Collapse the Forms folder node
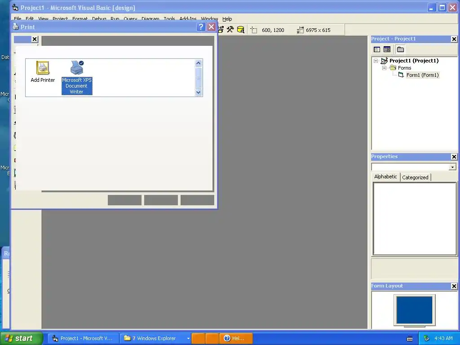The image size is (460, 345). (x=385, y=68)
